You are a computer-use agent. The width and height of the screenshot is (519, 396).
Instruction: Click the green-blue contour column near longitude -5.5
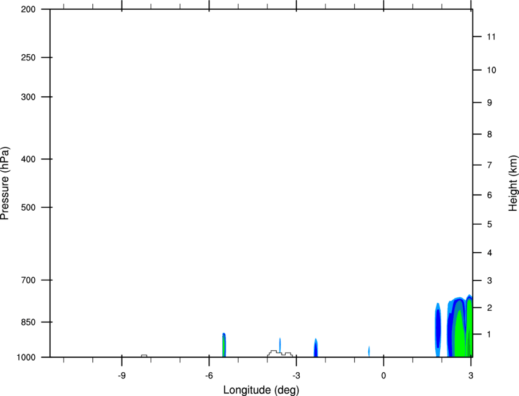(x=224, y=345)
